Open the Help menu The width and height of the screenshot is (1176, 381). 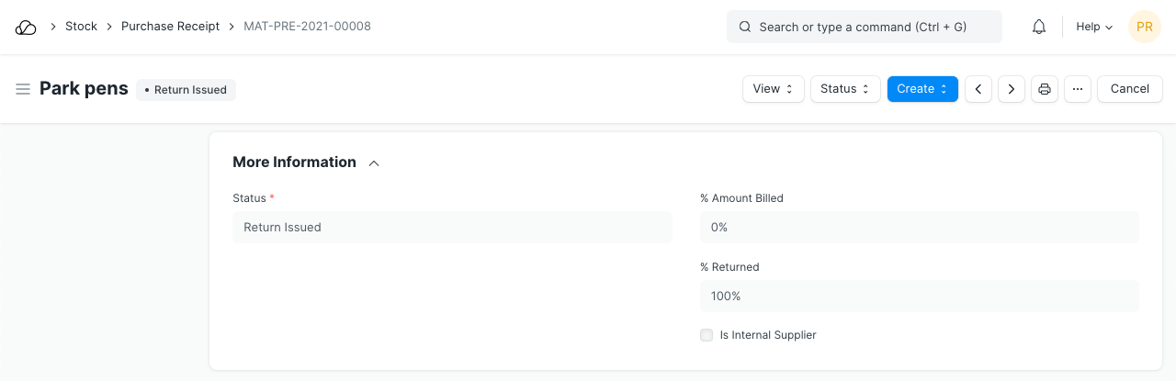tap(1094, 28)
